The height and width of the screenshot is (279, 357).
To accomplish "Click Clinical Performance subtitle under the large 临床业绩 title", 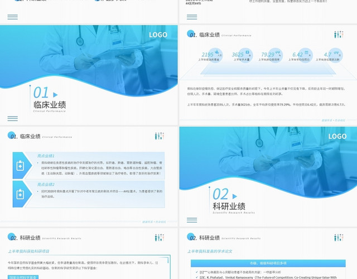I will [50, 111].
